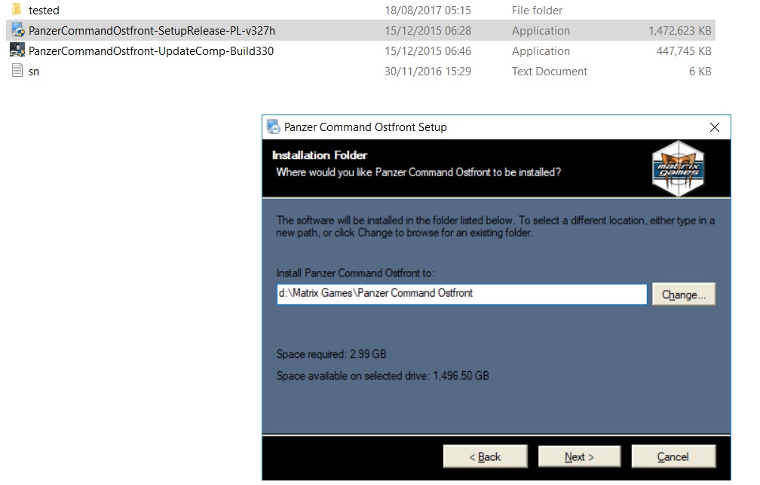
Task: Click the Install Panzer Command Ostfront to label
Action: 355,273
